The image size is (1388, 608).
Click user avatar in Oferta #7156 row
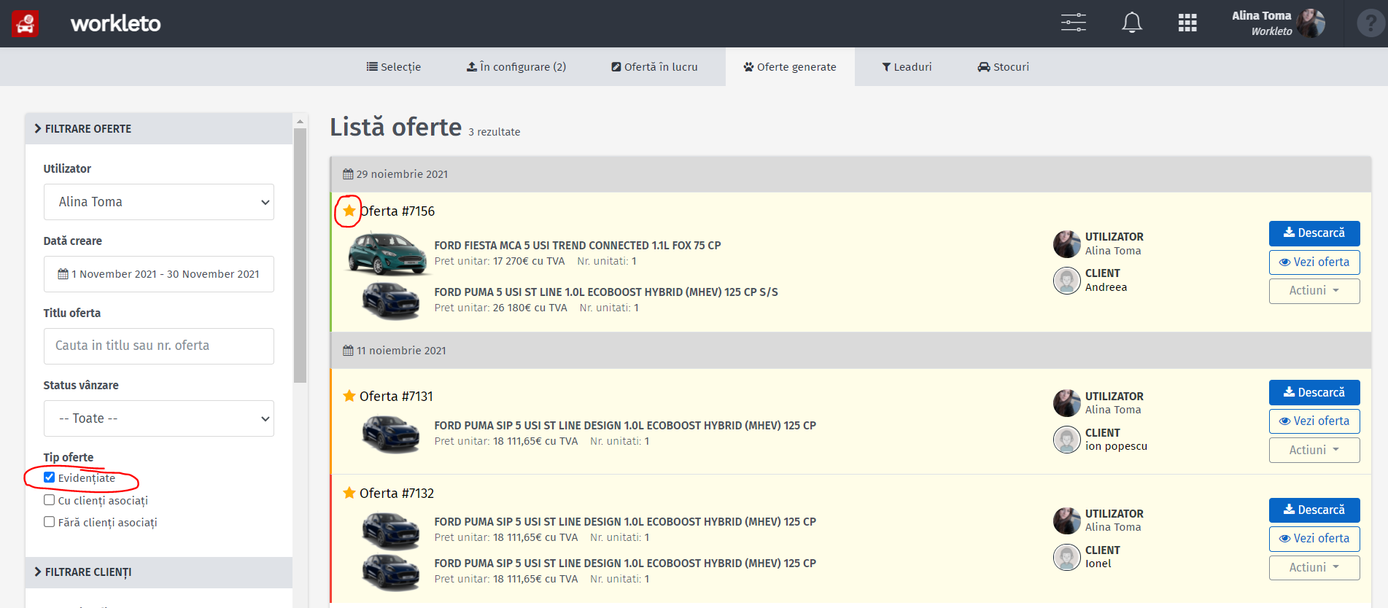(x=1066, y=244)
